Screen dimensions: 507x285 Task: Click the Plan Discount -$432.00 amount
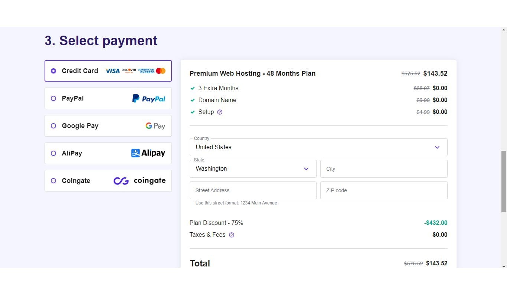(x=436, y=223)
